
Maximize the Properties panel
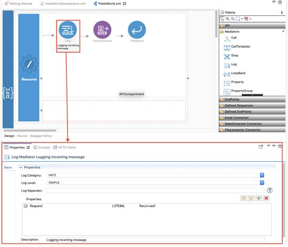coord(279,146)
